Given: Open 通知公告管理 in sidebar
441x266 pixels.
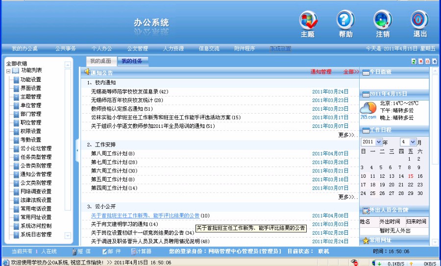Looking at the screenshot, I should click(36, 174).
